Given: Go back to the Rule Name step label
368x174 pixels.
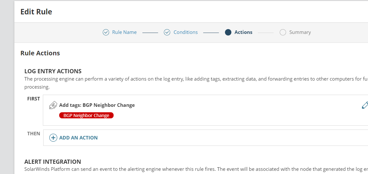Looking at the screenshot, I should tap(124, 32).
